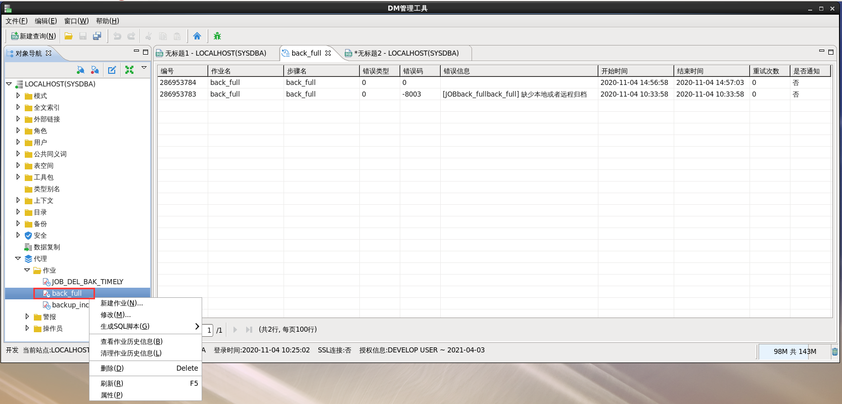Choose 查看作业历史信息(B) menu entry
Viewport: 842px width, 404px height.
point(146,341)
